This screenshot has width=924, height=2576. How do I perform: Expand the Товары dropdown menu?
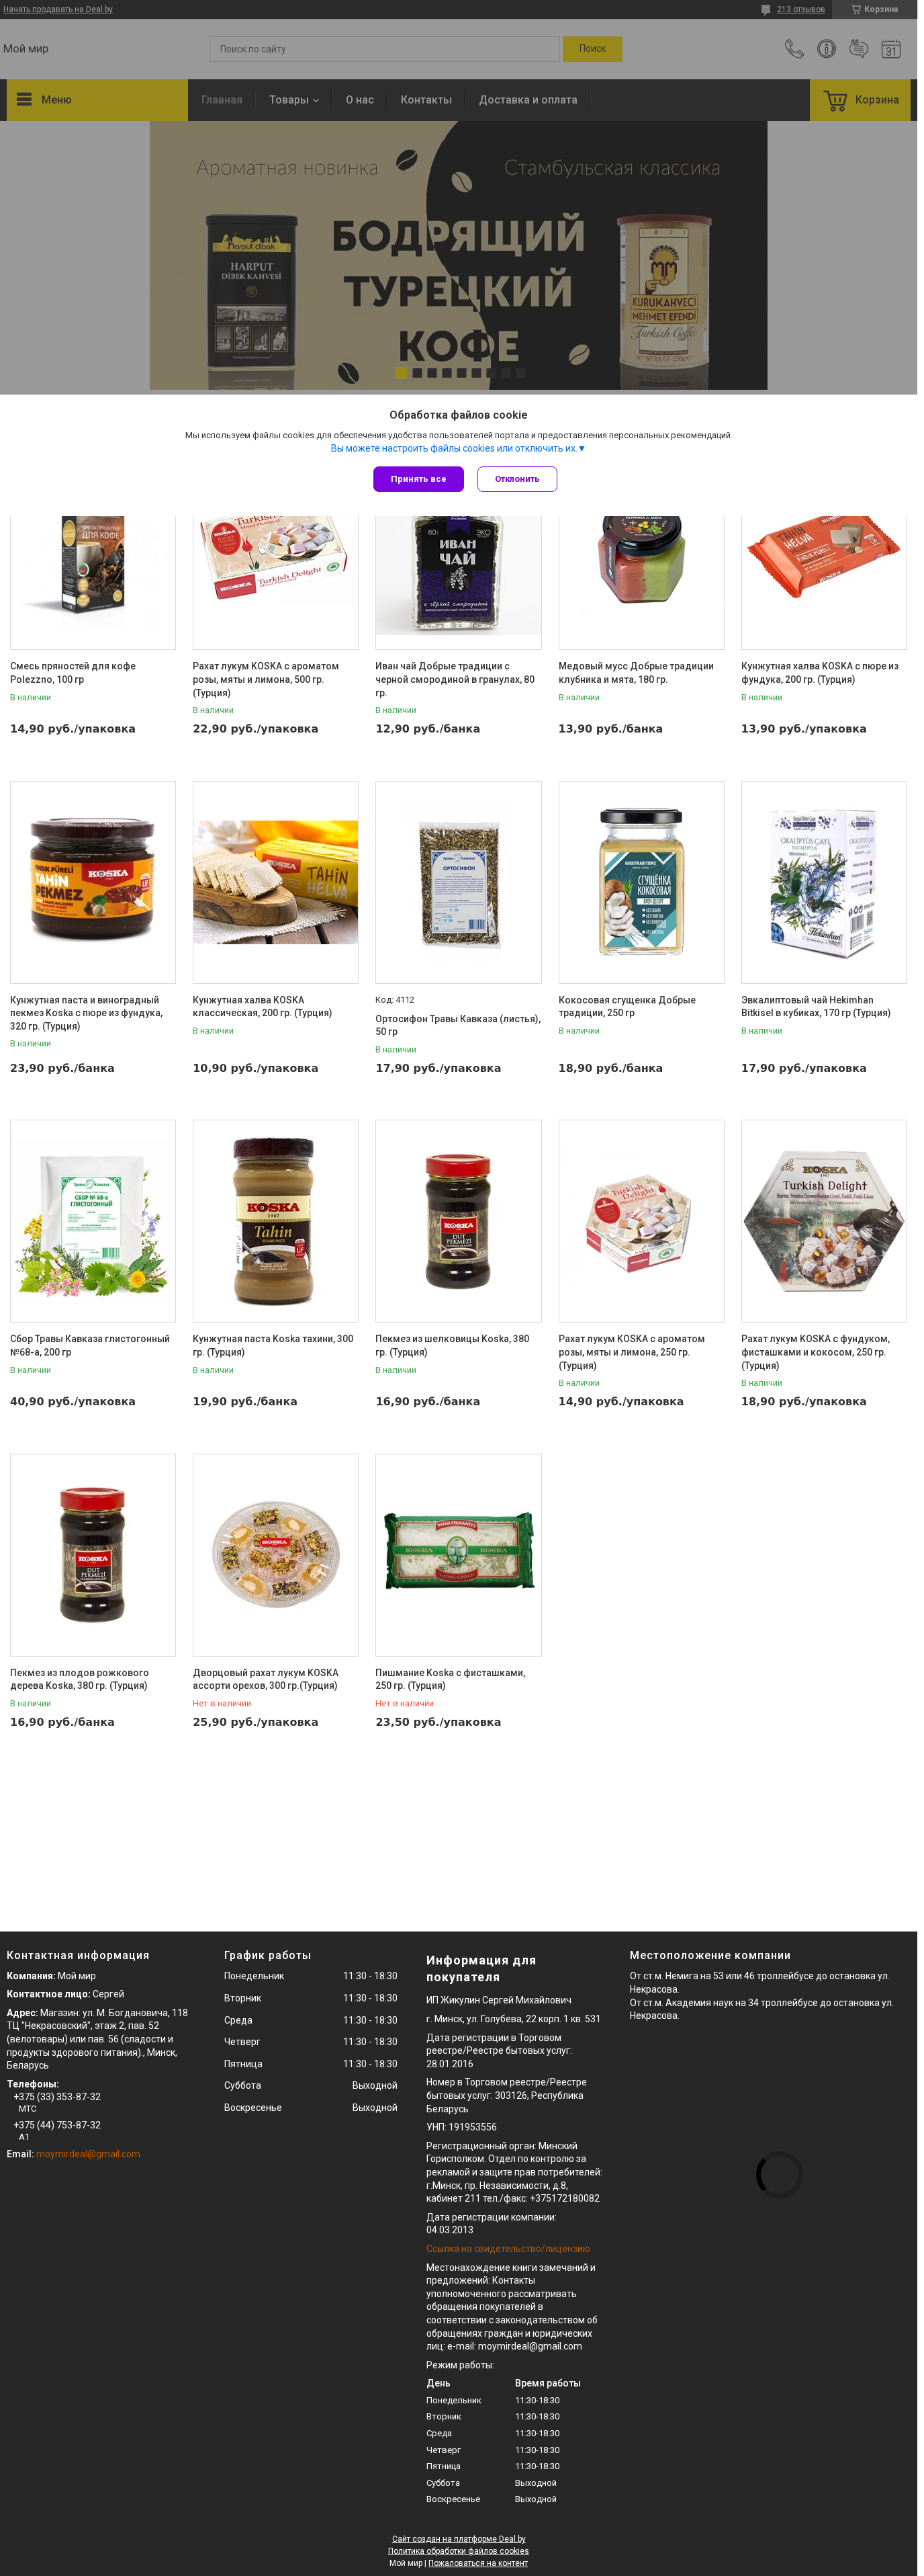293,100
